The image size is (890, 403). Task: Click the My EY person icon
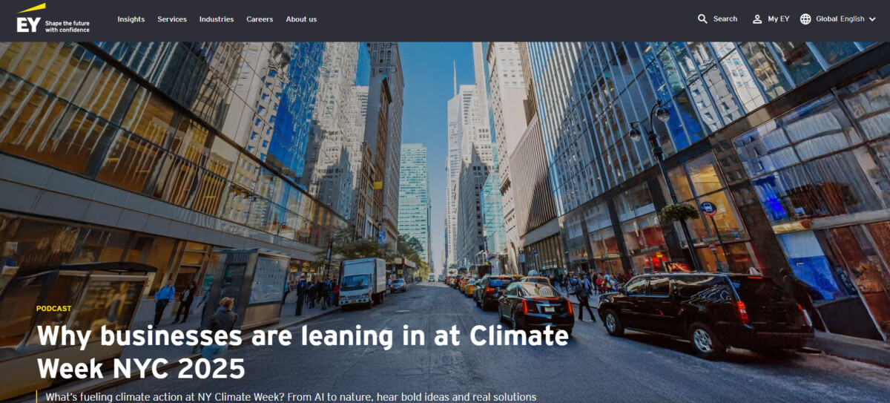pyautogui.click(x=757, y=19)
